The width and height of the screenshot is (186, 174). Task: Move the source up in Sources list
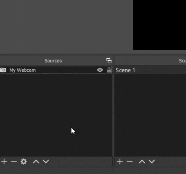36,162
